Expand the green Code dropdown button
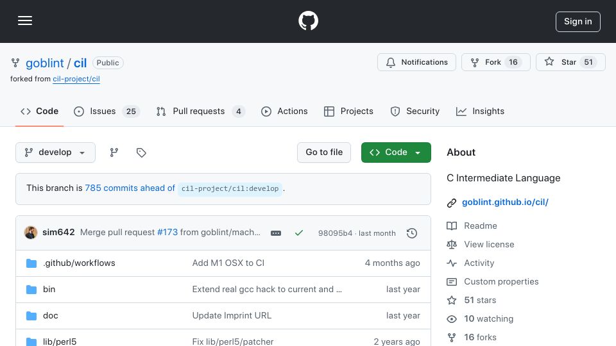This screenshot has width=616, height=346. coord(396,152)
